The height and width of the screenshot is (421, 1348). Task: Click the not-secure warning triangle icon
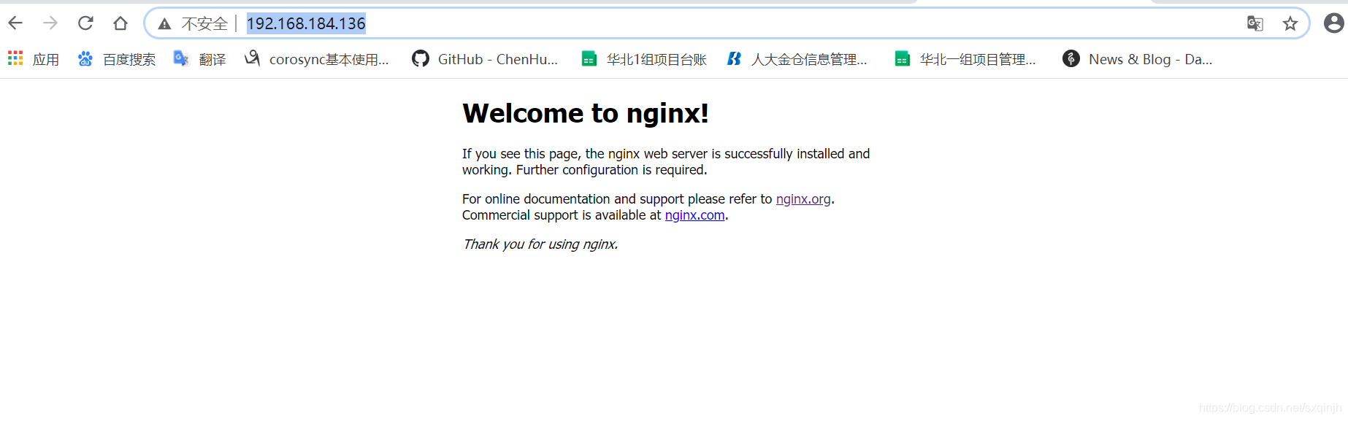tap(165, 24)
